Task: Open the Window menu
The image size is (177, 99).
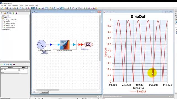Action: click(32, 6)
